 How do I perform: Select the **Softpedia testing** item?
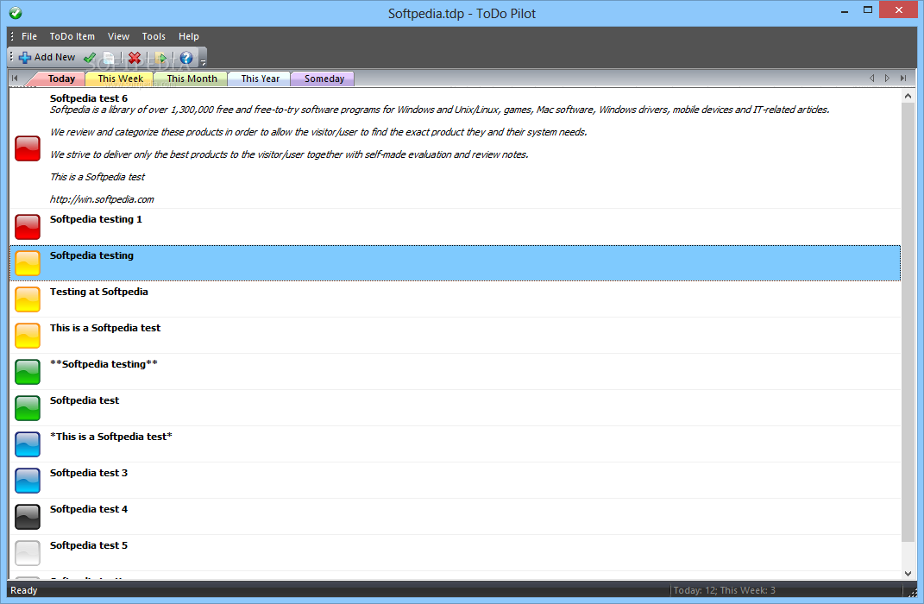pyautogui.click(x=455, y=372)
